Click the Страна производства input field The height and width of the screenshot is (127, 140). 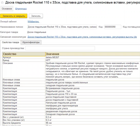tap(60, 48)
